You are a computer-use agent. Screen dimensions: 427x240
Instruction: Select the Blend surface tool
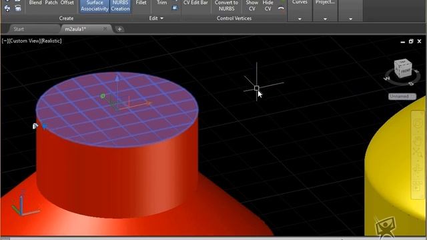coord(35,3)
